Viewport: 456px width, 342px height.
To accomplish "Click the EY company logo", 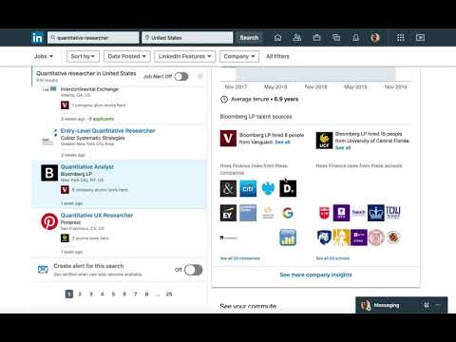I will coord(228,213).
